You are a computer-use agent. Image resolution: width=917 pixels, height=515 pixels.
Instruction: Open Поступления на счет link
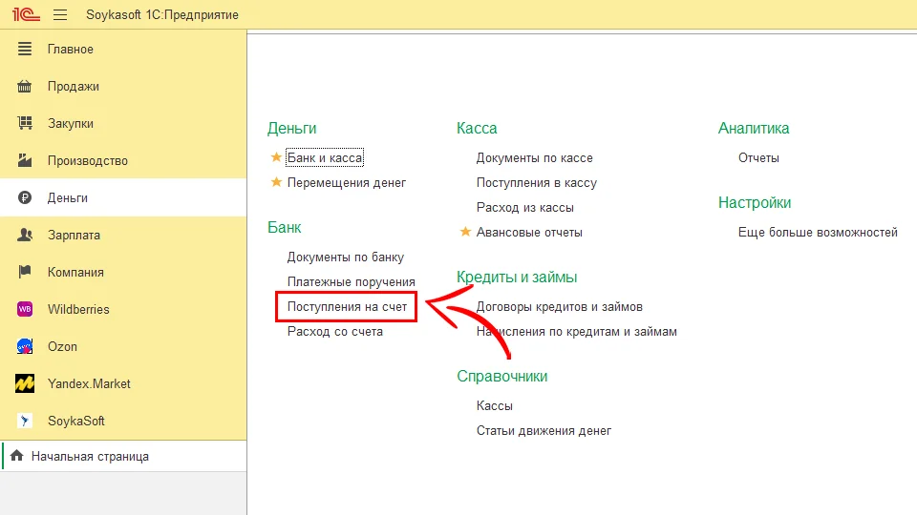[347, 307]
